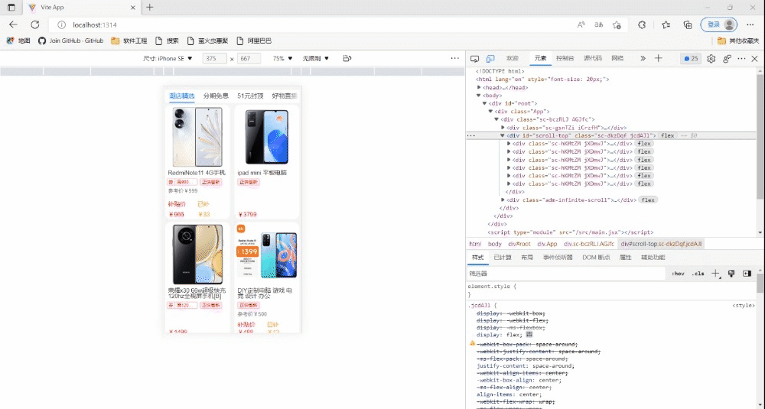Click the DevTools feedback/share icon
Screen dimensions: 765x409
point(727,59)
